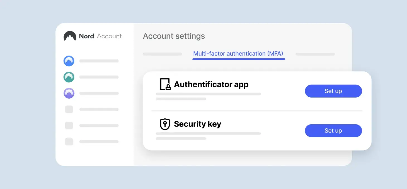Select the "Security key" title
The height and width of the screenshot is (189, 407).
click(x=197, y=124)
